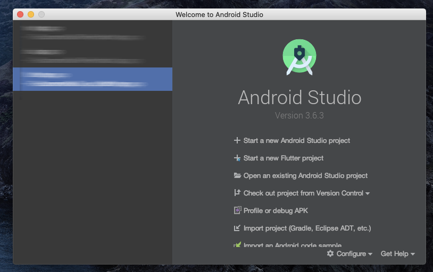Click the folder icon for opening an existing project

237,175
